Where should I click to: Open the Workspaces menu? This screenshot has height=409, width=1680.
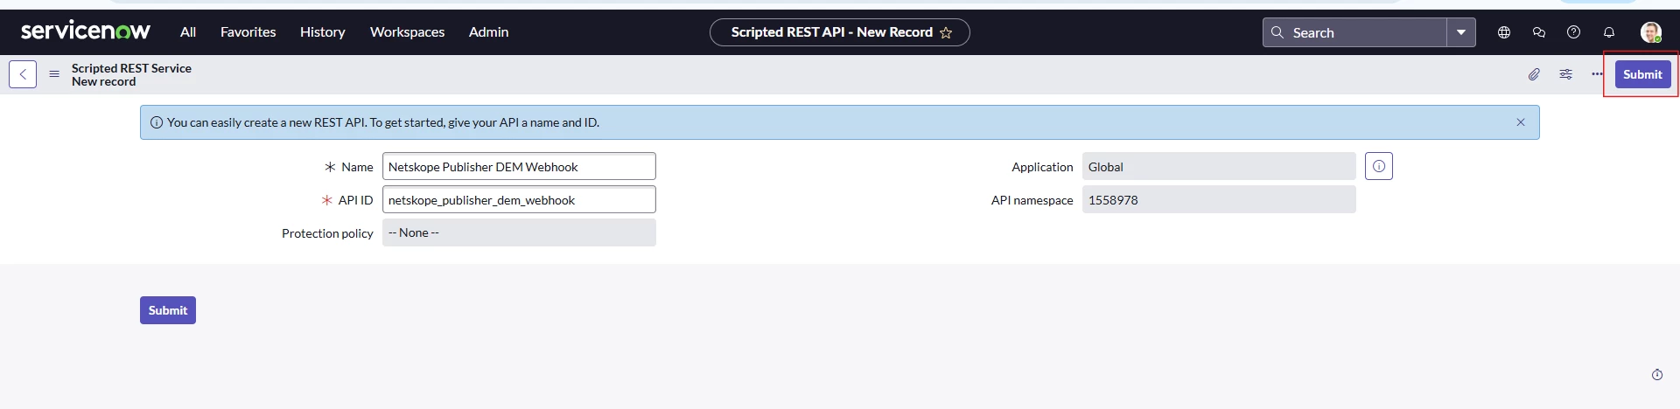tap(407, 32)
